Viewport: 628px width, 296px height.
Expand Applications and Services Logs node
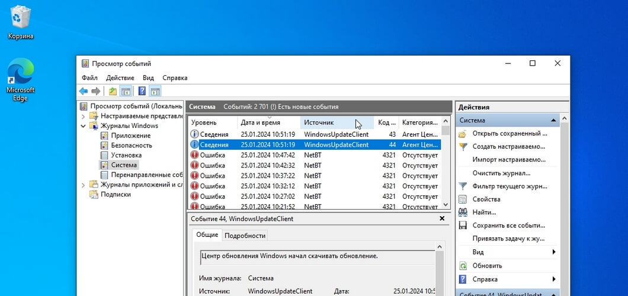[84, 185]
